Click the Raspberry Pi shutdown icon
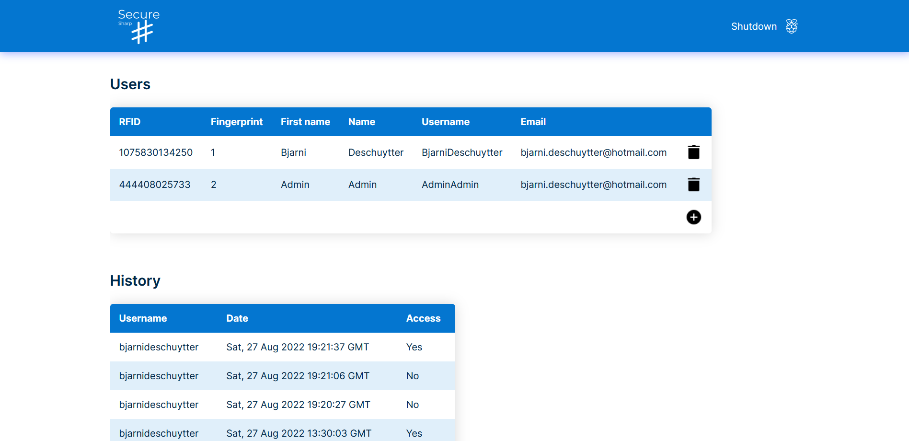This screenshot has width=909, height=441. pos(791,26)
